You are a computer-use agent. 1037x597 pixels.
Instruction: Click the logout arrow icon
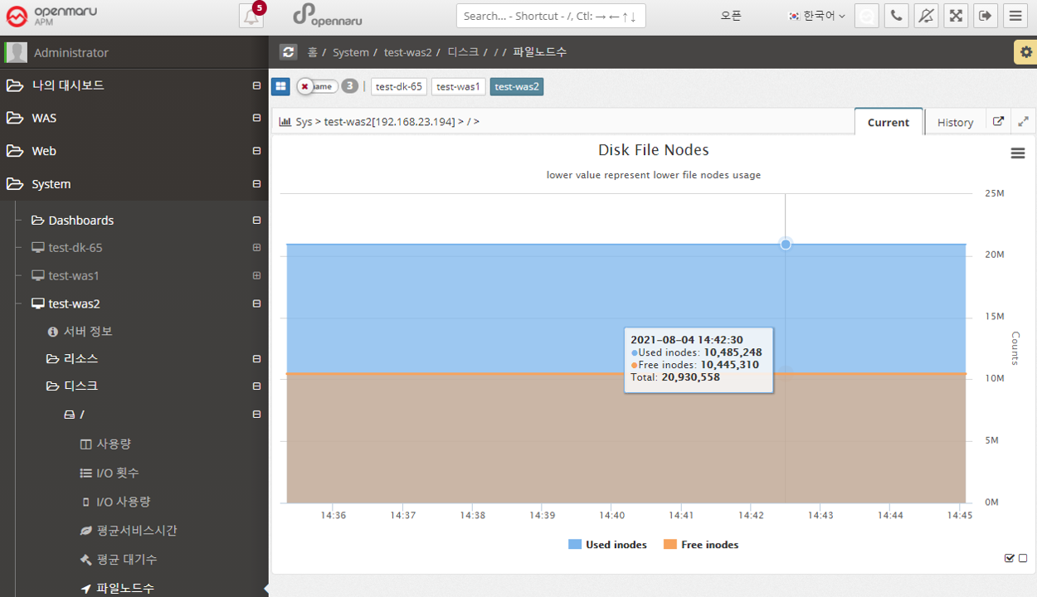click(985, 16)
